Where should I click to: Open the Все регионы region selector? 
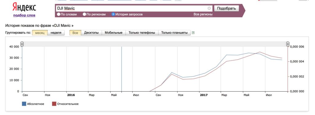pos(203,14)
